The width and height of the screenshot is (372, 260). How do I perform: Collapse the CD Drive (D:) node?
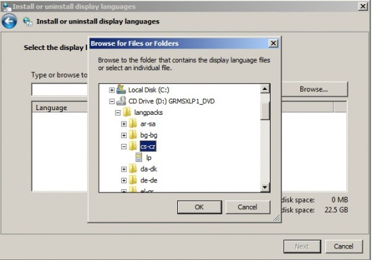coord(112,101)
